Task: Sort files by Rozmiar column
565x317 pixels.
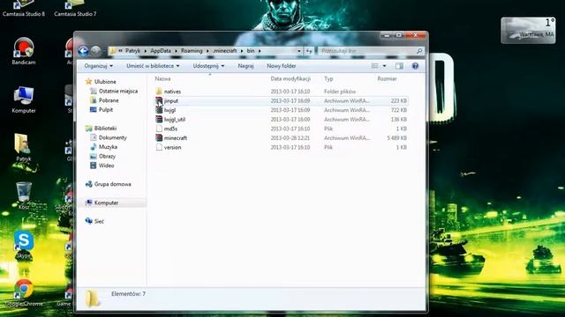Action: pyautogui.click(x=387, y=78)
